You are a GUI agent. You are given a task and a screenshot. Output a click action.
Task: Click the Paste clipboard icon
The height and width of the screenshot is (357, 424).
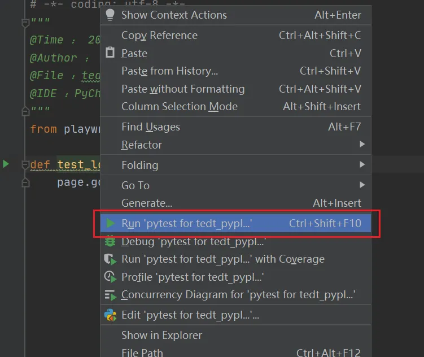click(x=110, y=53)
